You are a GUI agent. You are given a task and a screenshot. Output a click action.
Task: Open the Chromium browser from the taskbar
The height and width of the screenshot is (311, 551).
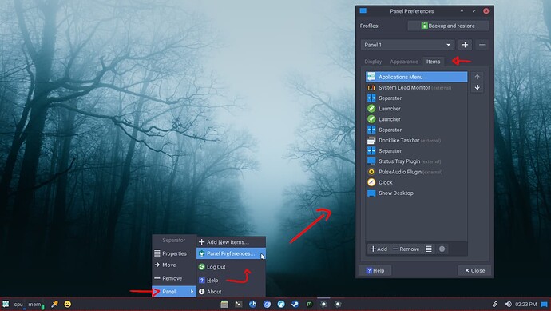coord(267,304)
